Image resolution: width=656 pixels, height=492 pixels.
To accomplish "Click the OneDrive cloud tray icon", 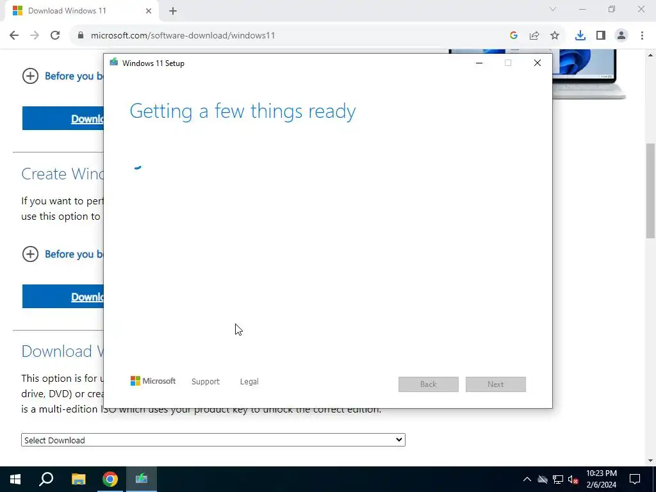I will coord(543,479).
